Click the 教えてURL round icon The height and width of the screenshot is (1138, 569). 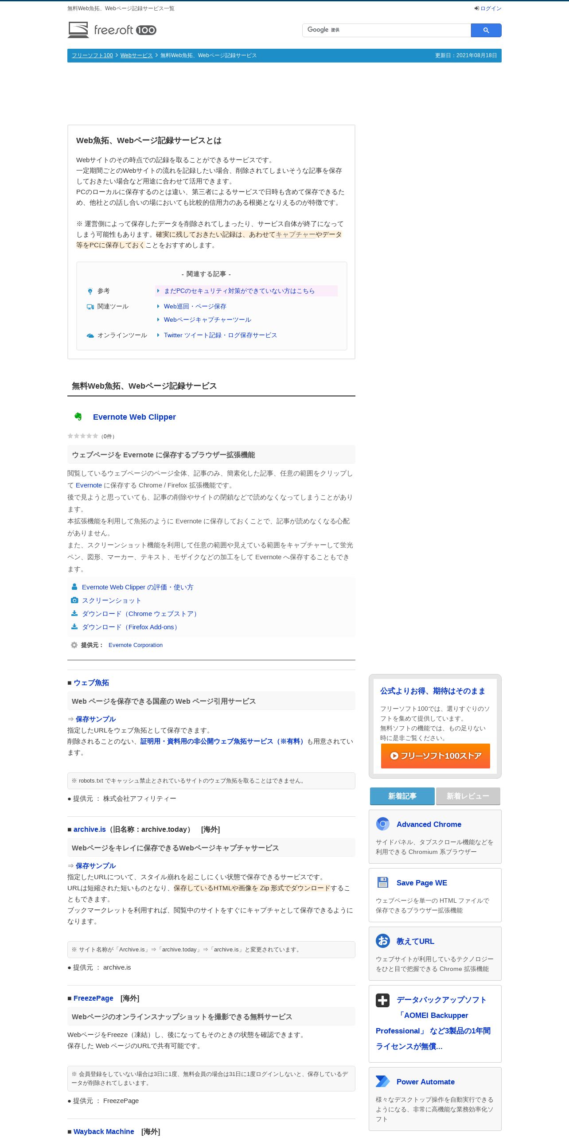coord(383,941)
